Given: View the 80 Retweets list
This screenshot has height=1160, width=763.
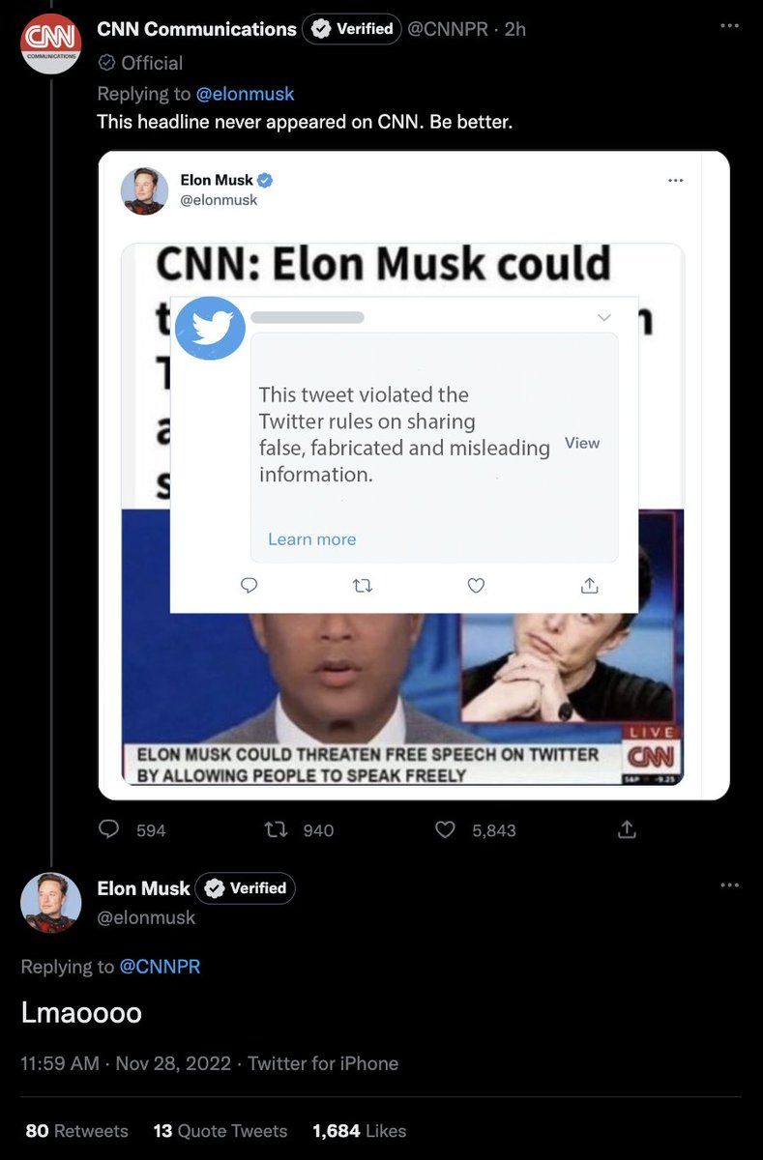Looking at the screenshot, I should coord(76,1130).
